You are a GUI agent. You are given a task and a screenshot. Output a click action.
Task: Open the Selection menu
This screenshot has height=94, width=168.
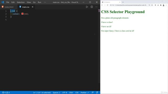(x=20, y=2)
